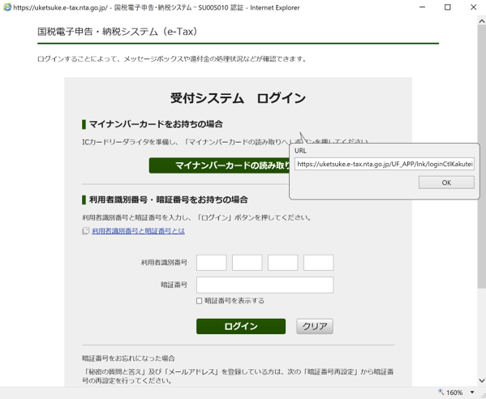Minimize the Internet Explorer window
Image resolution: width=486 pixels, height=399 pixels.
(422, 7)
